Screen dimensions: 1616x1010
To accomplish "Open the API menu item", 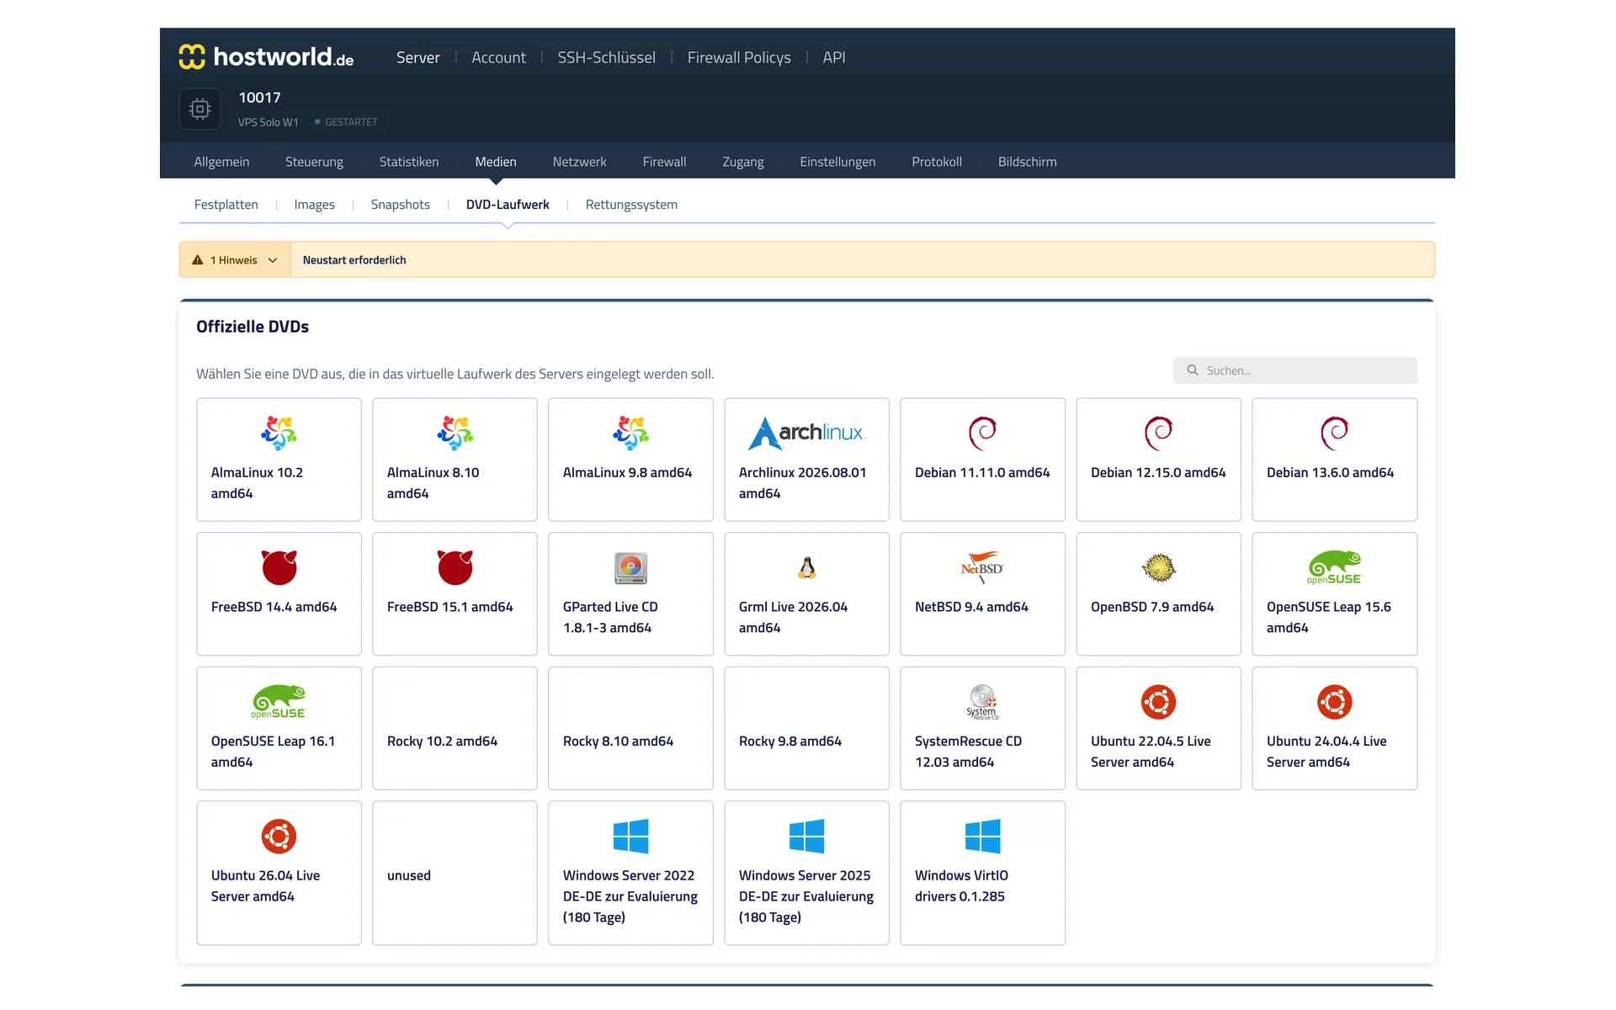I will tap(834, 57).
